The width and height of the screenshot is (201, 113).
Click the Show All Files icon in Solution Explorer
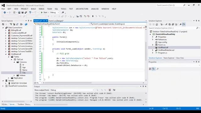176,24
